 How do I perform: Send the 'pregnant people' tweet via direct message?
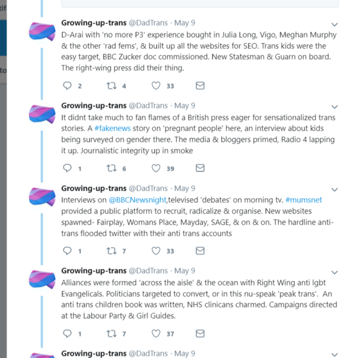[200, 168]
